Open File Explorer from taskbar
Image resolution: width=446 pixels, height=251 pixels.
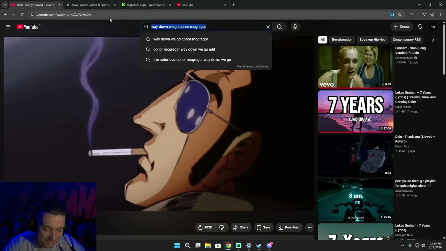coord(208,245)
